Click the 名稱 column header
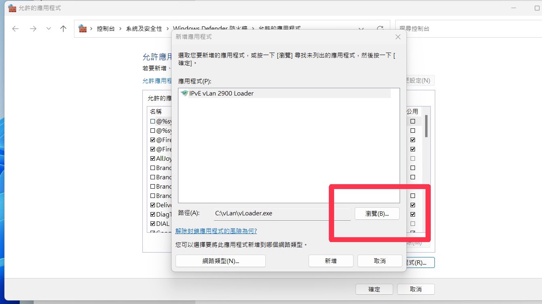This screenshot has width=542, height=304. tap(156, 111)
